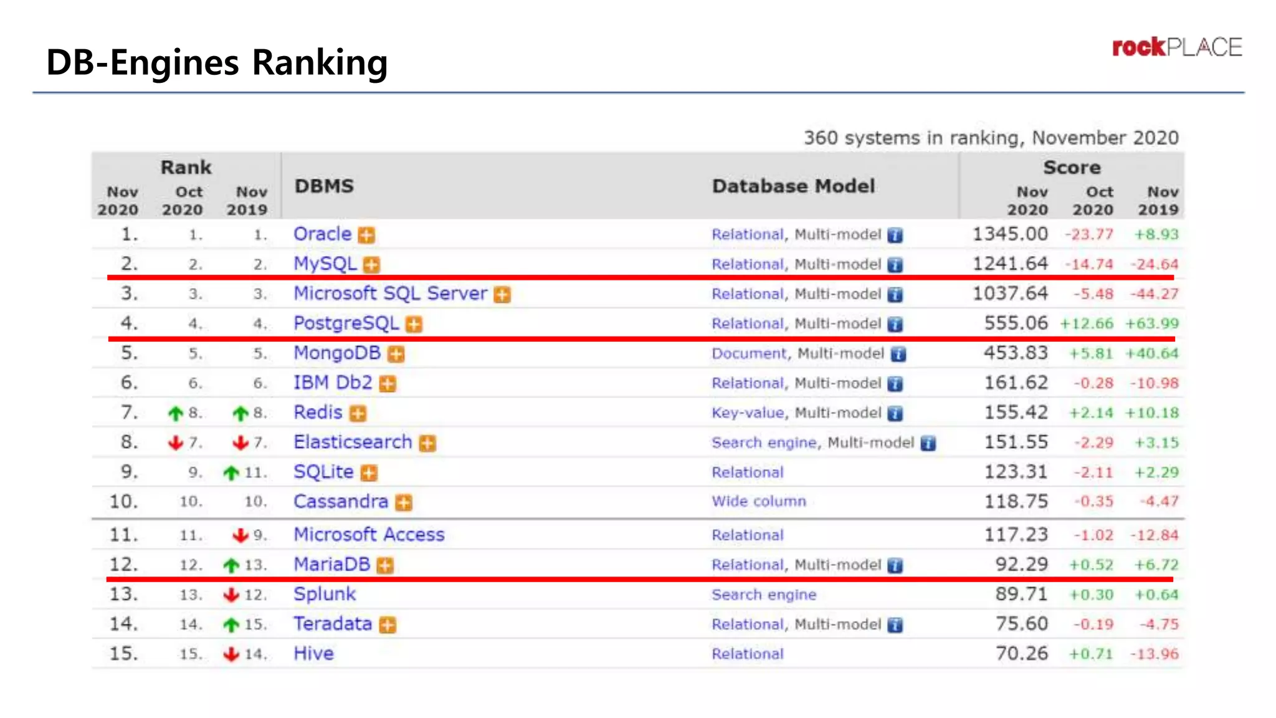This screenshot has width=1276, height=718.
Task: Click the info icon in the MariaDB row
Action: coord(895,565)
